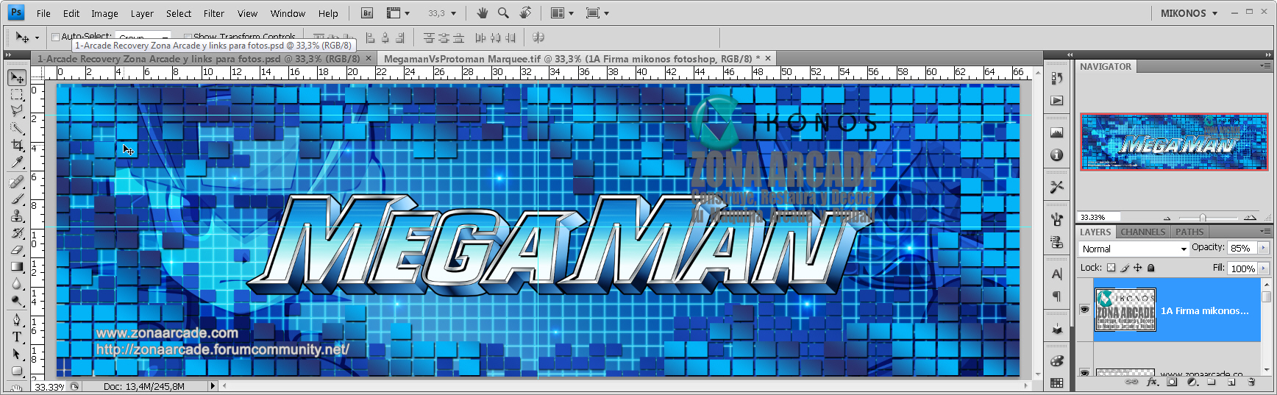
Task: Switch to the Paths tab
Action: point(1189,232)
